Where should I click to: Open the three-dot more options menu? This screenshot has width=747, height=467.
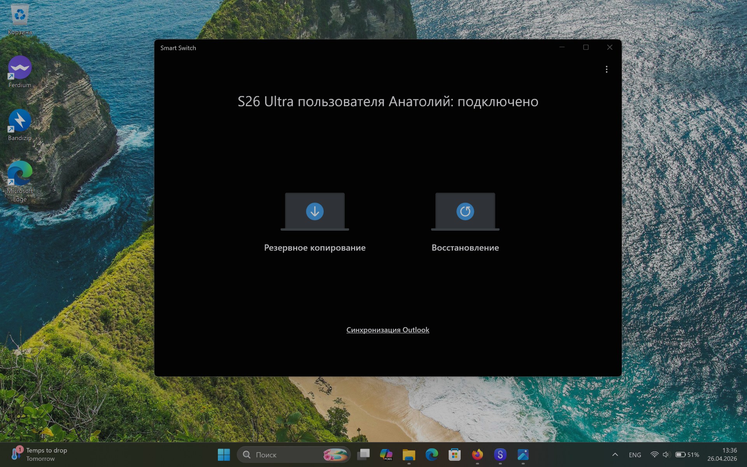(606, 69)
